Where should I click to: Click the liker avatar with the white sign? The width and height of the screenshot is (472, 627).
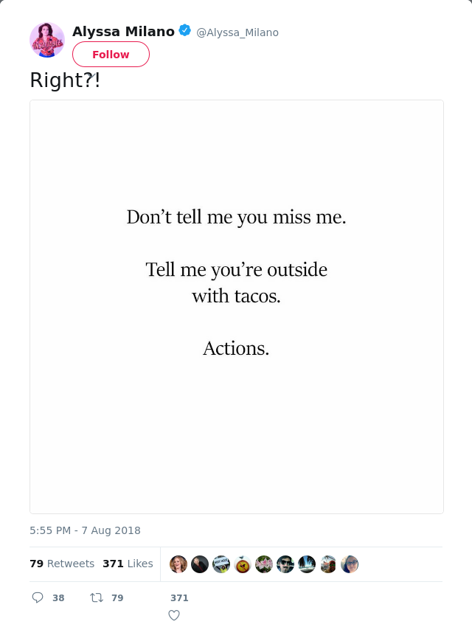coord(221,564)
